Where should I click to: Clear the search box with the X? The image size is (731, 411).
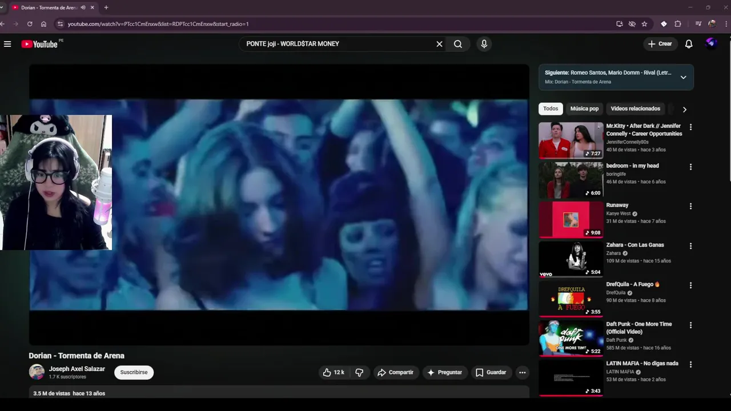click(x=439, y=44)
